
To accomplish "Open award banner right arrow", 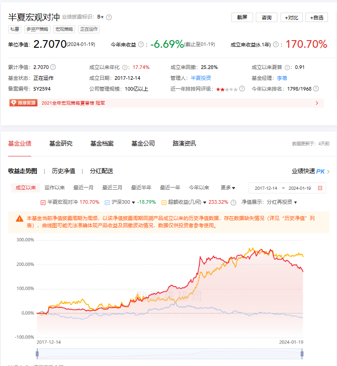I will (317, 103).
